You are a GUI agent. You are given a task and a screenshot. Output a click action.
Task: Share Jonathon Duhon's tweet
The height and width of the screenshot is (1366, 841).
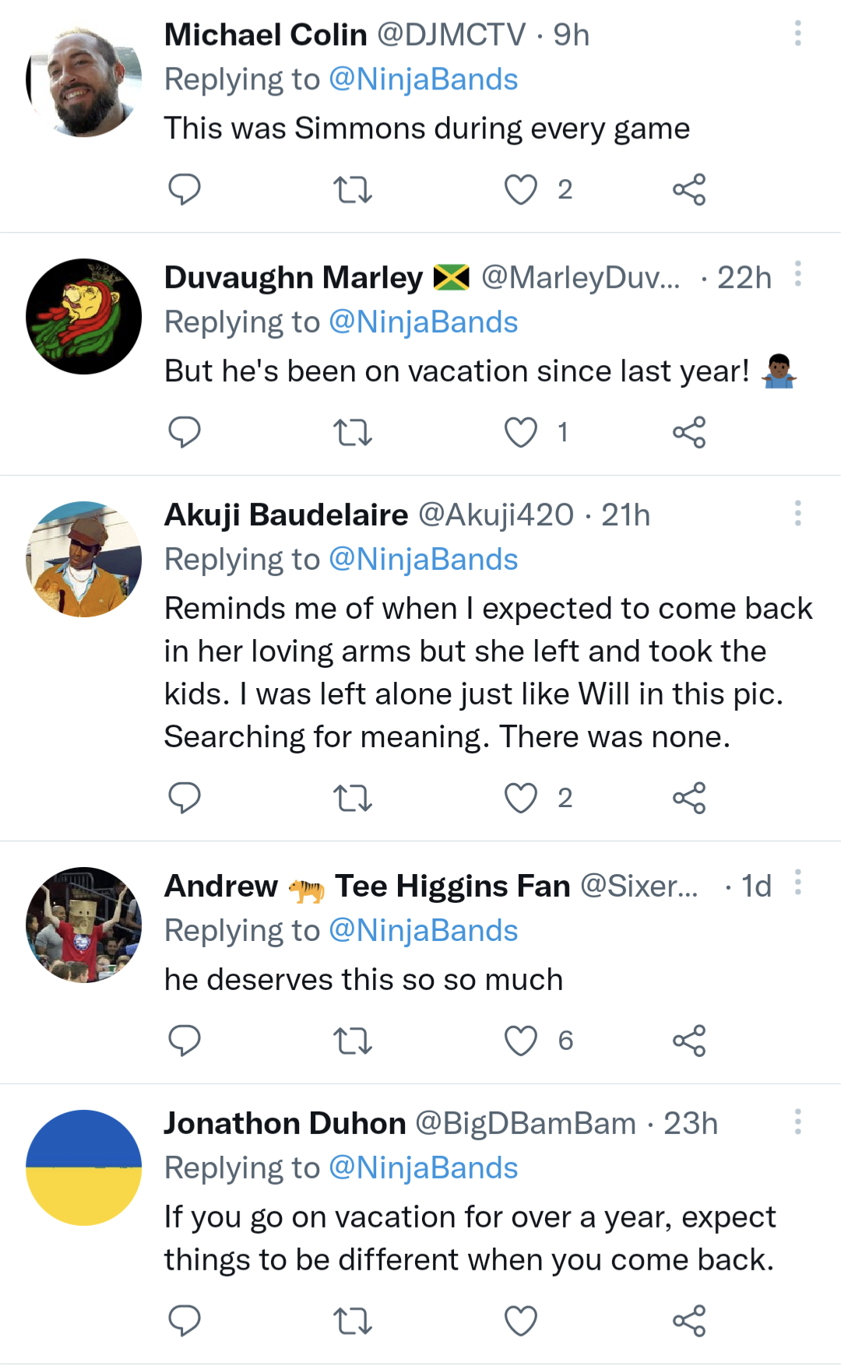point(689,1321)
